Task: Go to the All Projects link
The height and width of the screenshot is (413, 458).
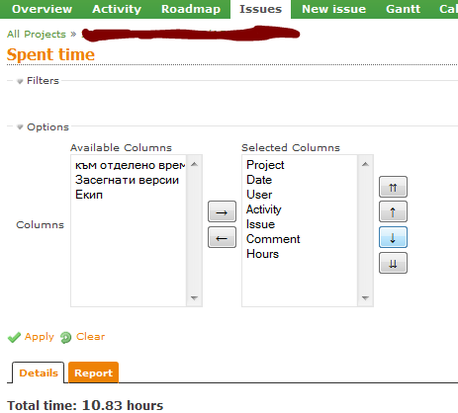Action: (37, 34)
